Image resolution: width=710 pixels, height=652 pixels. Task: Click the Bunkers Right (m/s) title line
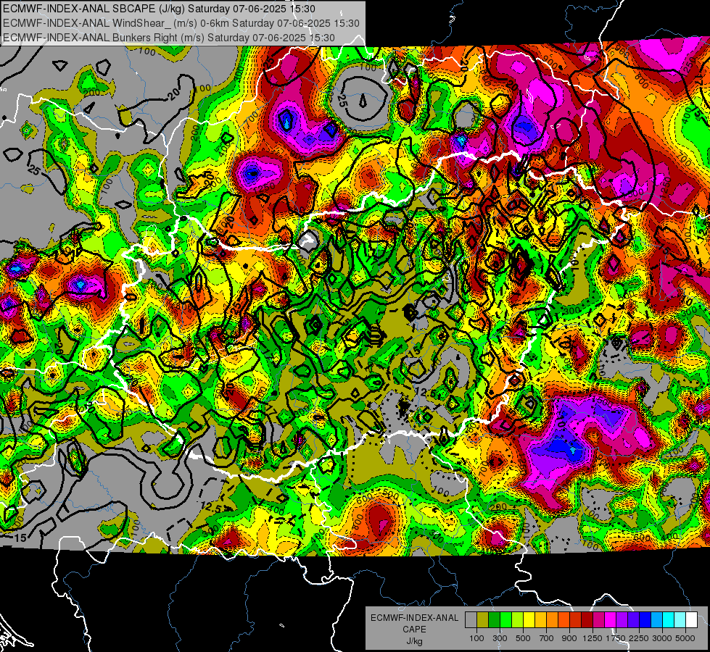pyautogui.click(x=169, y=38)
